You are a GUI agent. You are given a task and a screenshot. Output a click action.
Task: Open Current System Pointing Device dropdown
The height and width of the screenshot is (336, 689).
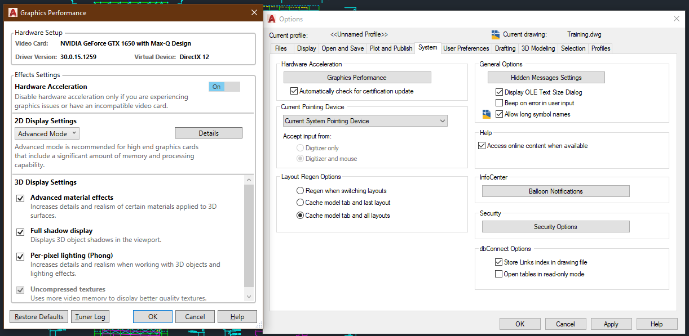[x=365, y=121]
